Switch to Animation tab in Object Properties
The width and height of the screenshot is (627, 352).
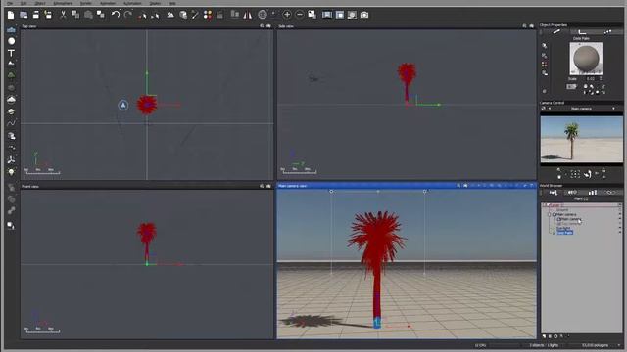607,31
